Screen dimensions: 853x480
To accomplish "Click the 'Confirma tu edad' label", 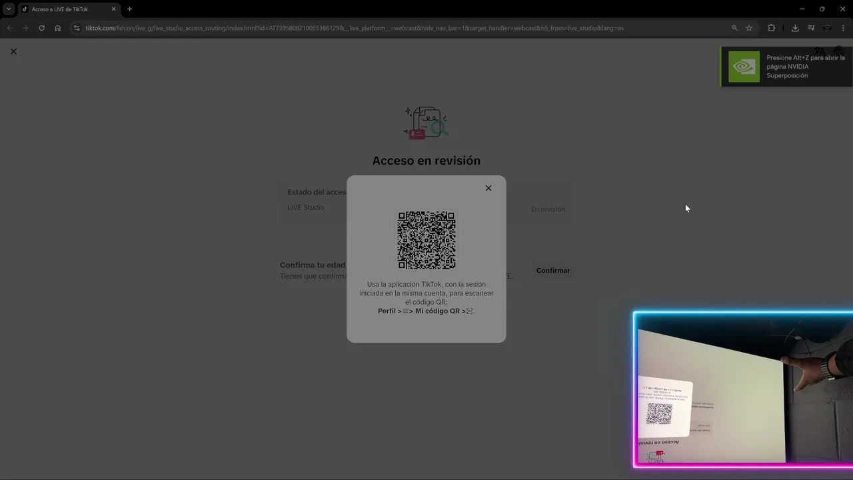I will point(313,265).
